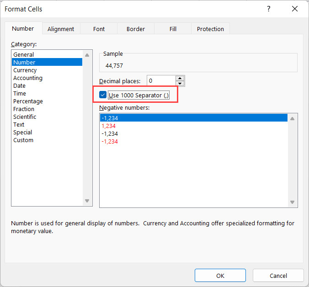The image size is (309, 287).
Task: Pick red -1,234 negative number format
Action: pos(110,142)
